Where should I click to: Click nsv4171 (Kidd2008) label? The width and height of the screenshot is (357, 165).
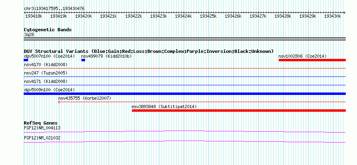point(46,81)
